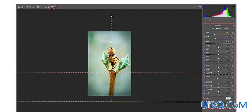This screenshot has width=250, height=112.
Task: Click the minus icon for 清晰度 clarity
Action: point(205,69)
